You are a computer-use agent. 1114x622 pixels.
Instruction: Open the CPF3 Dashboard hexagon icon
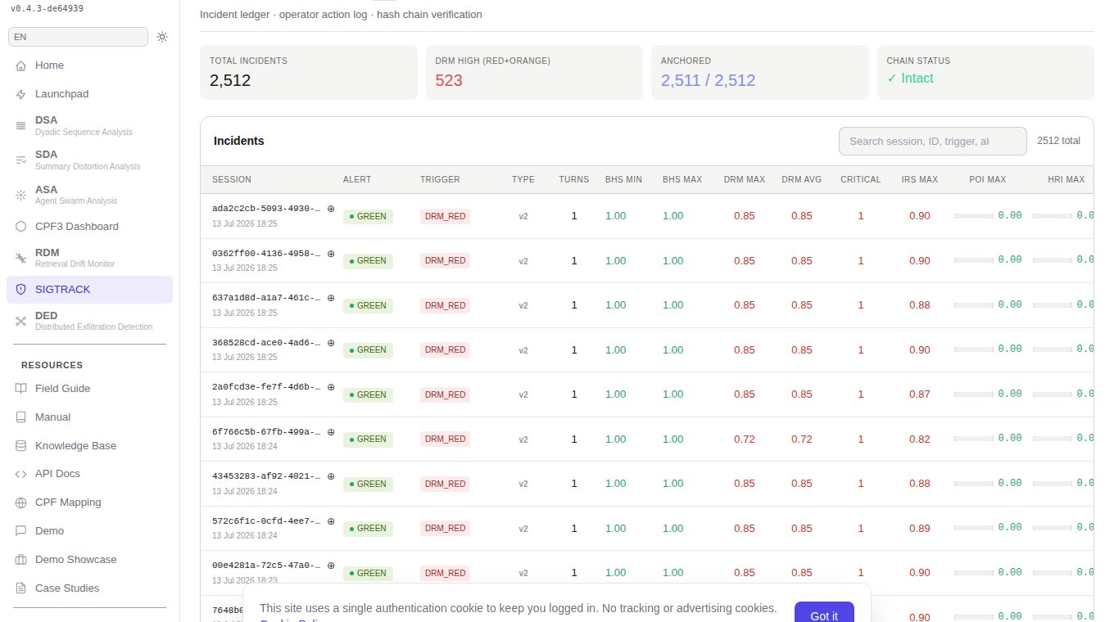click(x=20, y=227)
